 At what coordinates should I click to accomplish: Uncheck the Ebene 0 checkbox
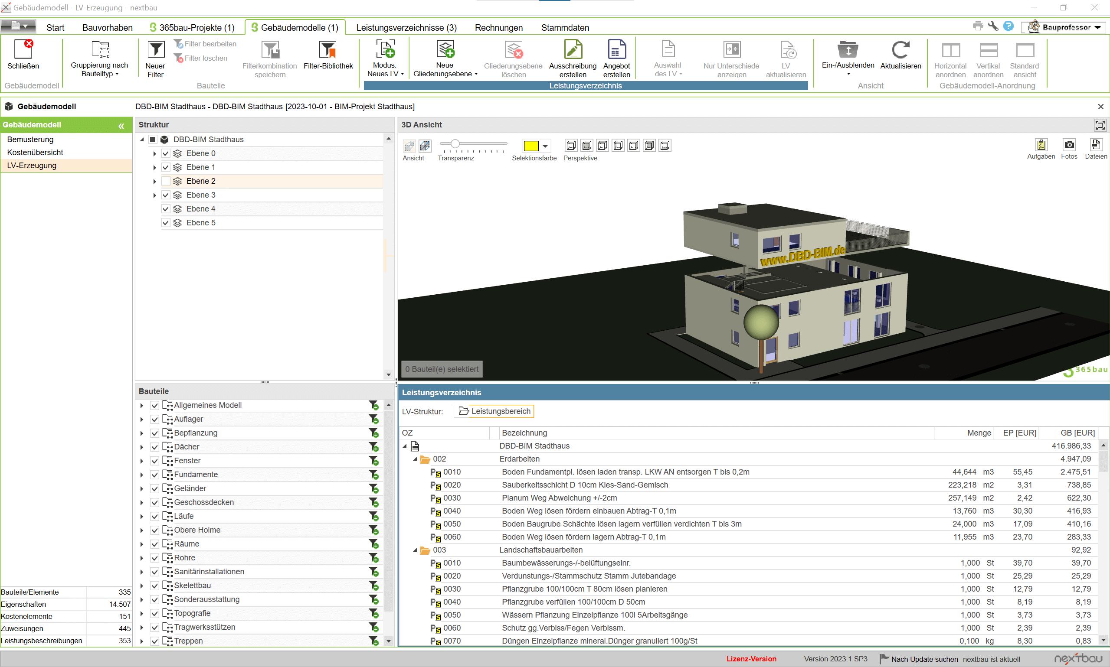tap(166, 153)
